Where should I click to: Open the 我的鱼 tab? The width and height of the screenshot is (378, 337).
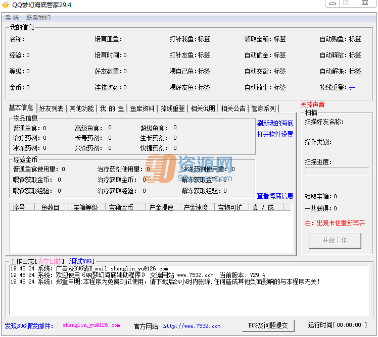tap(112, 108)
